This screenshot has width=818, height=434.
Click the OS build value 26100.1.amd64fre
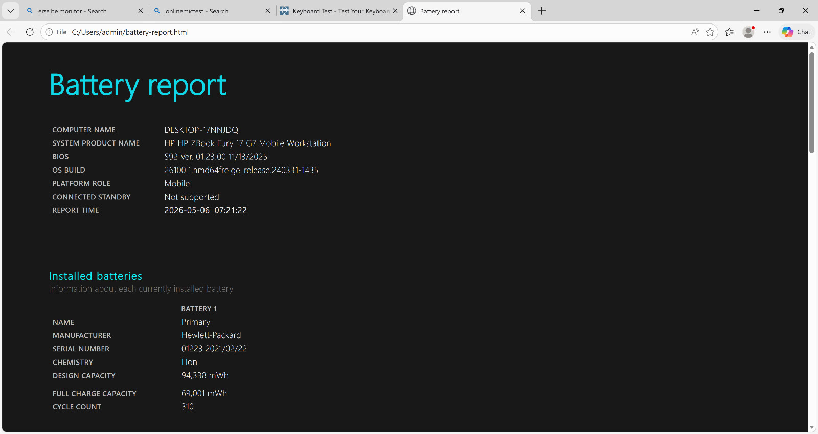tap(241, 170)
